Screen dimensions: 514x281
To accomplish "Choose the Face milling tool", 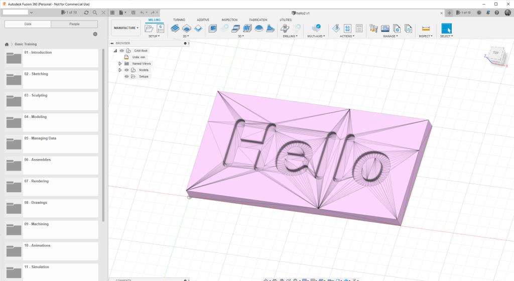I will click(x=198, y=29).
